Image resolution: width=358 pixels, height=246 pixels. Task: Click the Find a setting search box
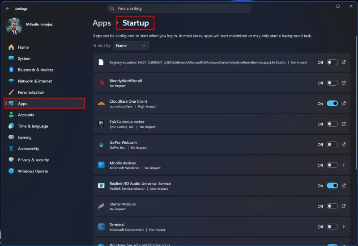[x=179, y=8]
